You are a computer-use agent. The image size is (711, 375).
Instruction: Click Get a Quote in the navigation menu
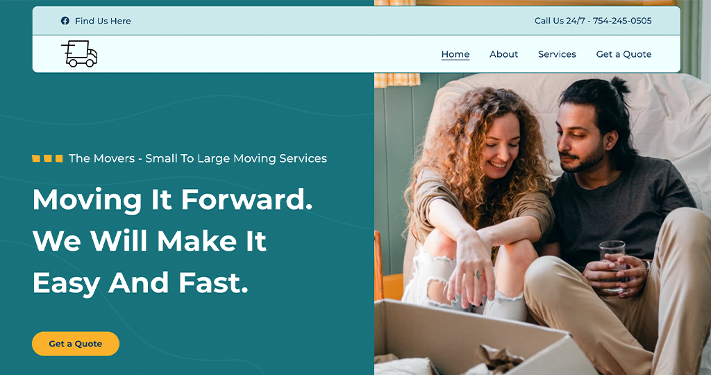point(624,54)
